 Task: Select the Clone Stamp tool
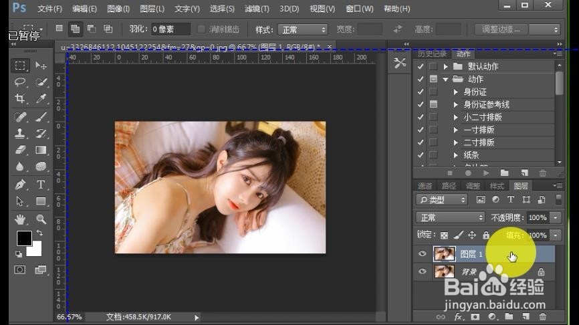20,133
